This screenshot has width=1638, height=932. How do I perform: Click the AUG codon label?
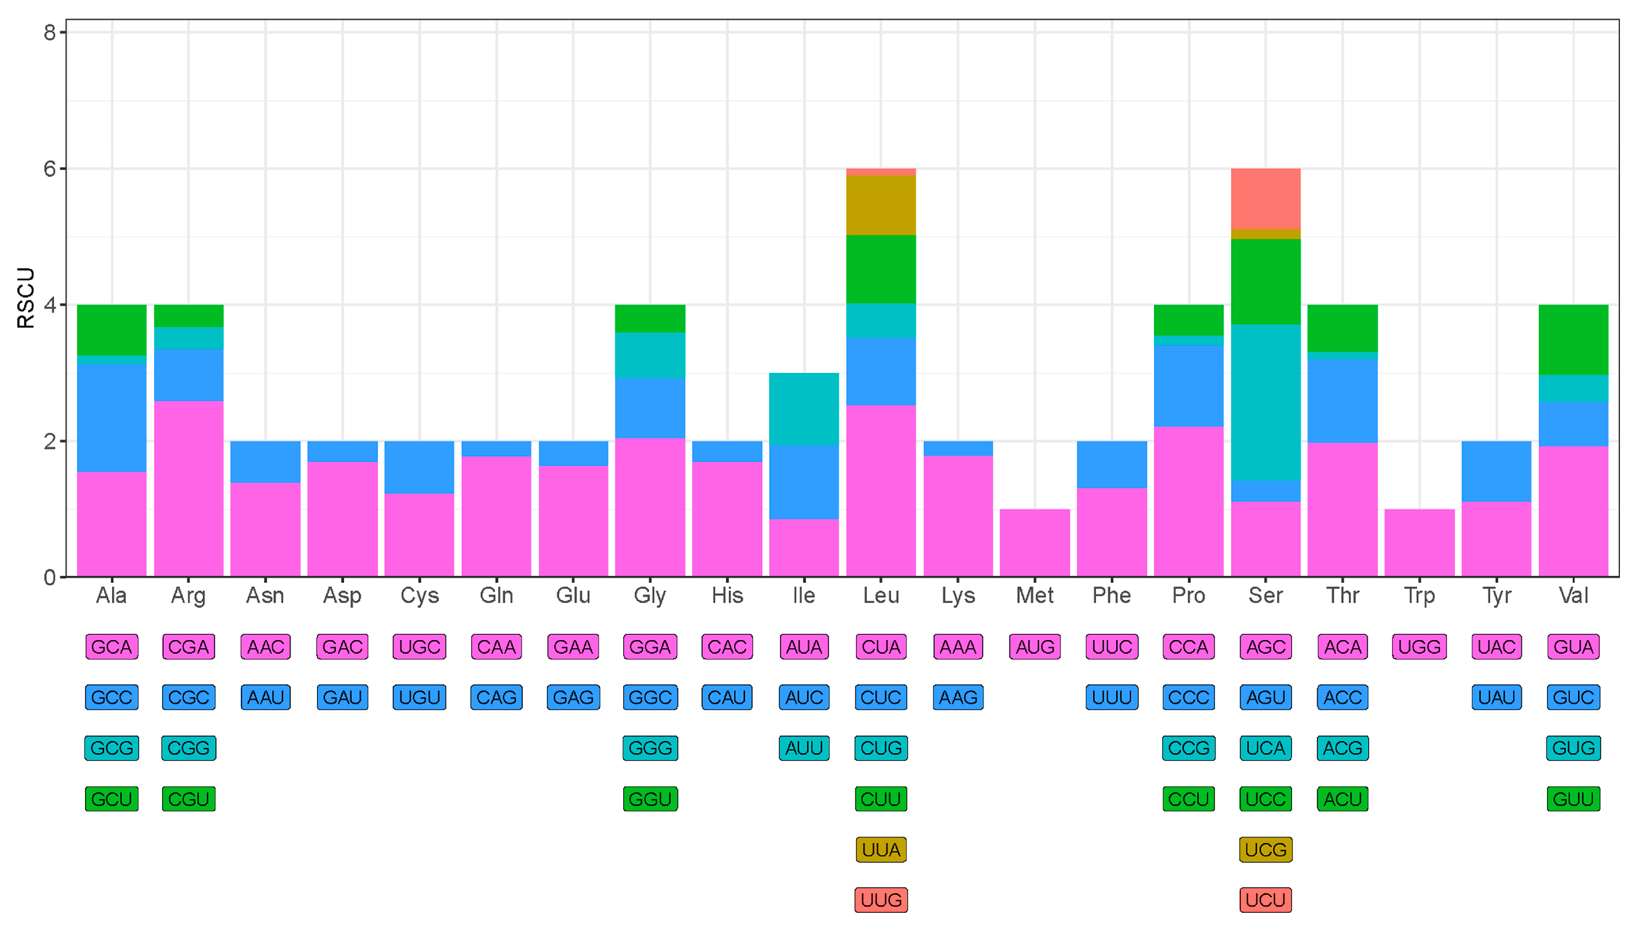tap(1035, 647)
